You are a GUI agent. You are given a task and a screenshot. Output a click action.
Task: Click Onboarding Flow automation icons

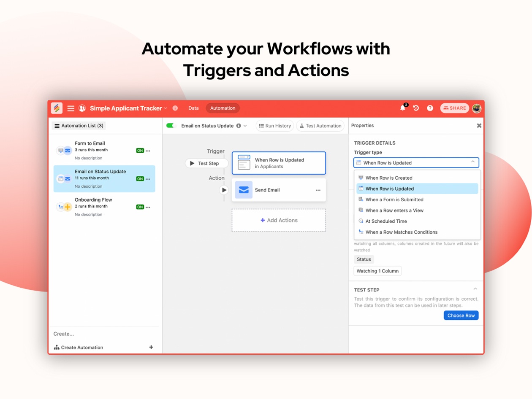pos(64,207)
